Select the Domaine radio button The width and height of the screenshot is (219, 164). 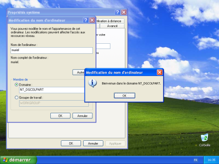click(17, 85)
